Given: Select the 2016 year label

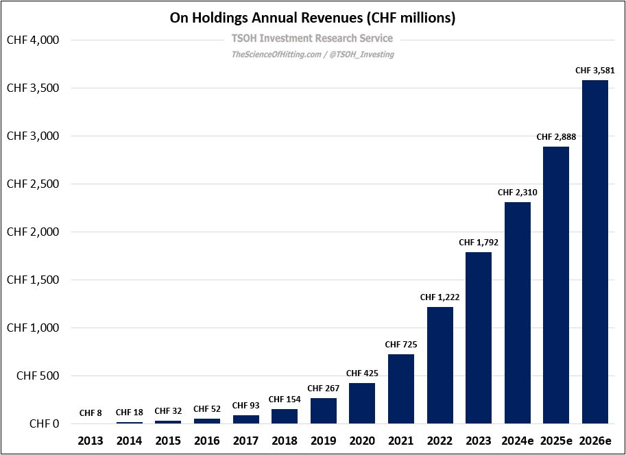Looking at the screenshot, I should [207, 441].
